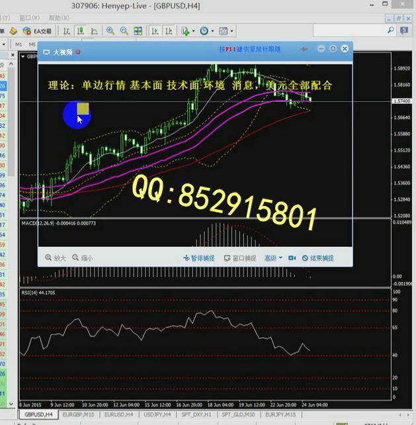Image resolution: width=416 pixels, height=425 pixels.
Task: Select the line chart icon
Action: pyautogui.click(x=93, y=31)
